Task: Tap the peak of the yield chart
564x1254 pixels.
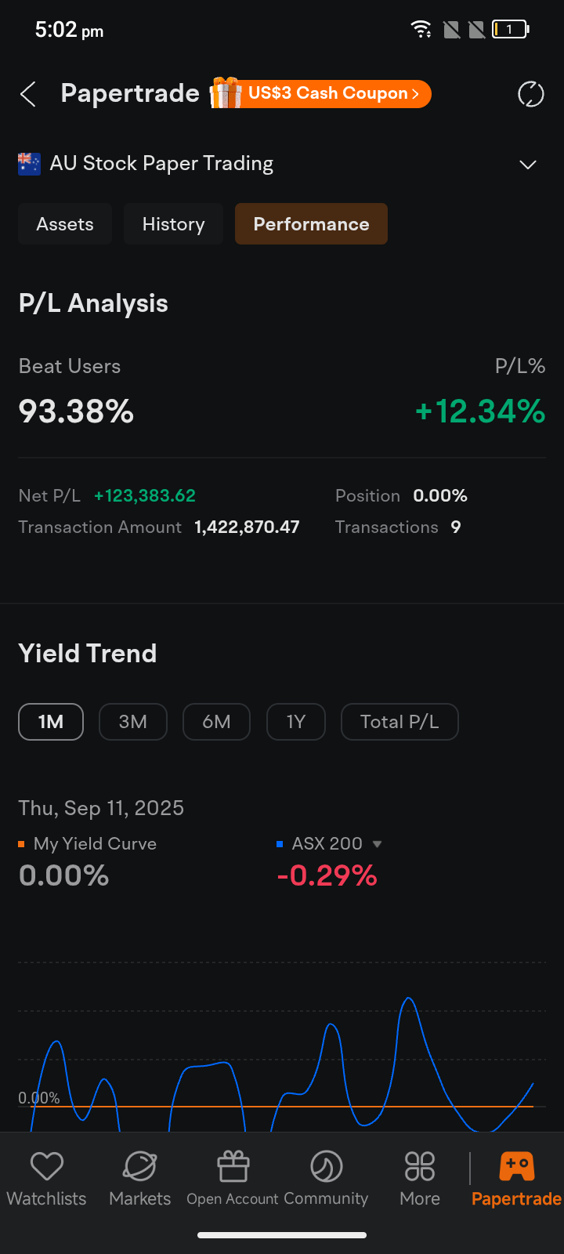Action: coord(408,998)
